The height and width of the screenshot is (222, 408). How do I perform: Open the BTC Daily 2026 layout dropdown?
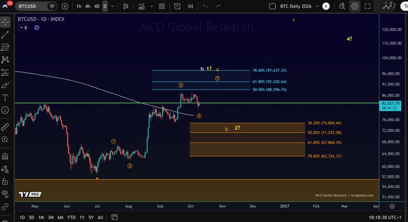click(x=317, y=6)
